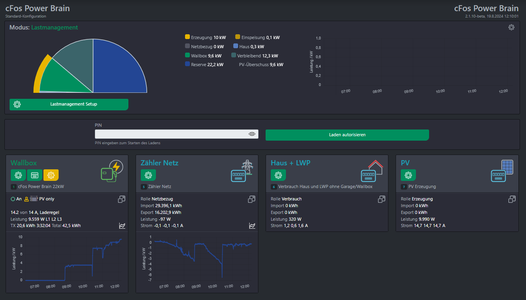Toggle the Netzbezug legend swatch
The height and width of the screenshot is (300, 526).
coord(187,46)
